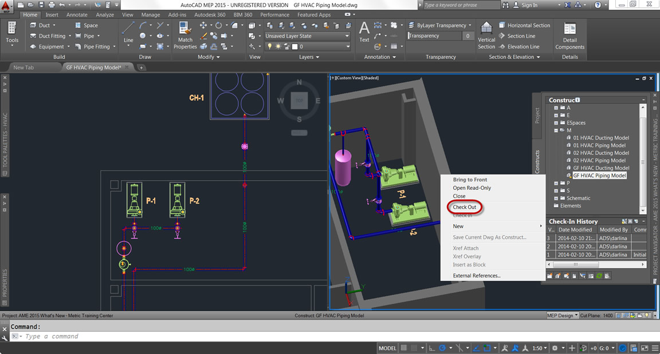Open the MEP Design workspace dropdown
Viewport: 660px width, 354px height.
coord(562,315)
